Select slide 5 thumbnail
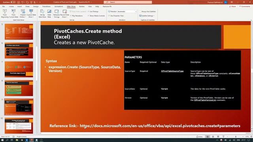 pos(19,32)
